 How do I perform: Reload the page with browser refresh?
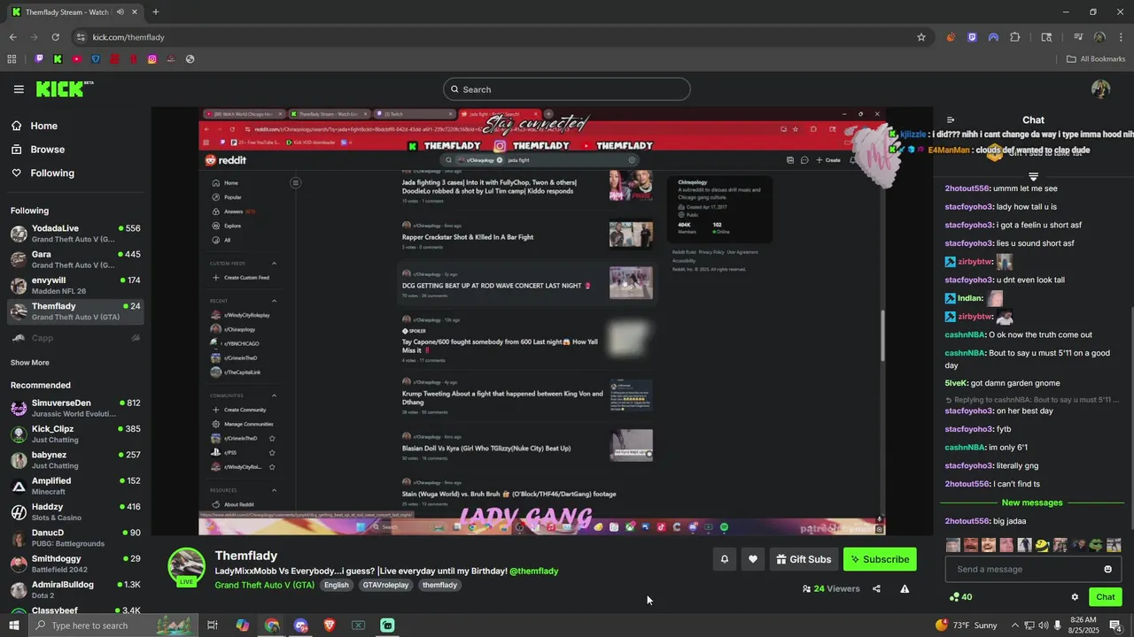click(x=55, y=37)
